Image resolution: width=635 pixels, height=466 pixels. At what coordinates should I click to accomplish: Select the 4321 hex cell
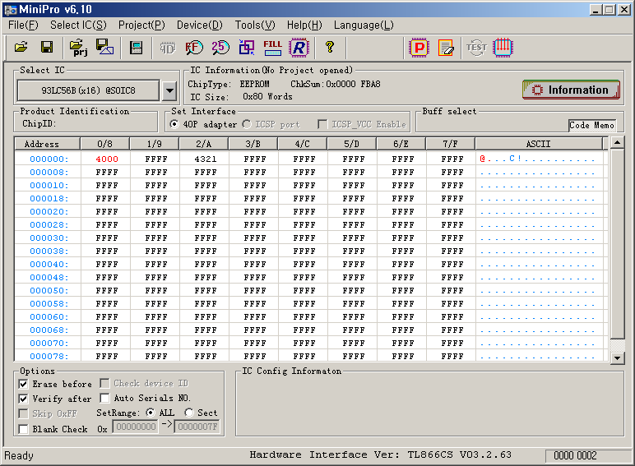pyautogui.click(x=206, y=159)
